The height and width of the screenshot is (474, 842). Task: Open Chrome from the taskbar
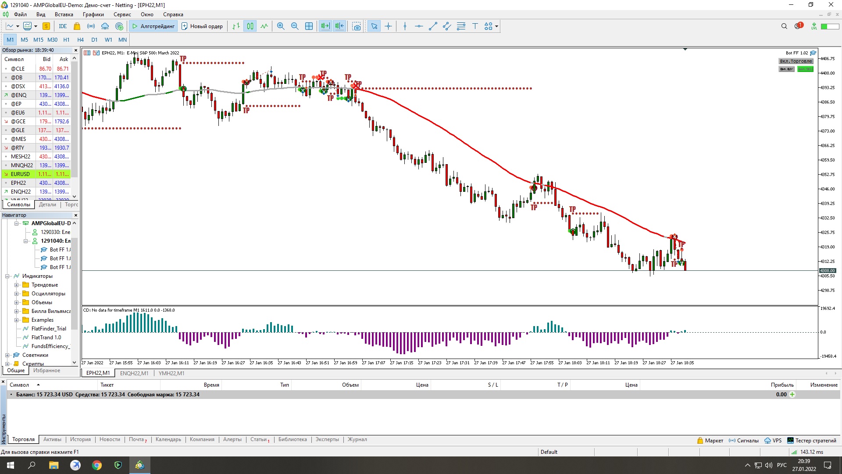(x=97, y=465)
